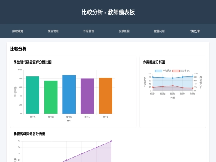
Task: Click the purple line point at value 30
Action: (96, 148)
